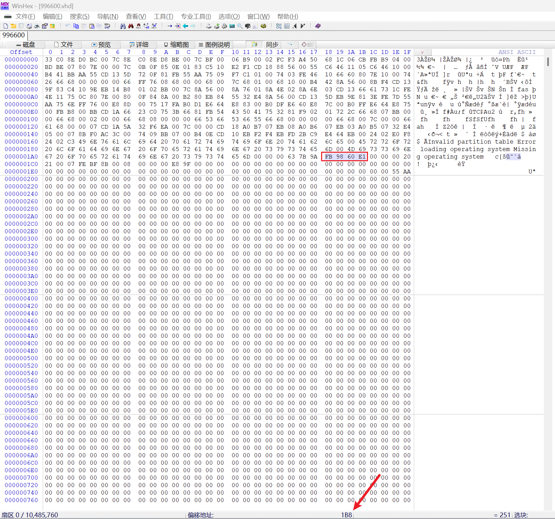Expand the dropdown arrow beside ANSI ASCII column
Image resolution: width=555 pixels, height=519 pixels.
tap(422, 52)
